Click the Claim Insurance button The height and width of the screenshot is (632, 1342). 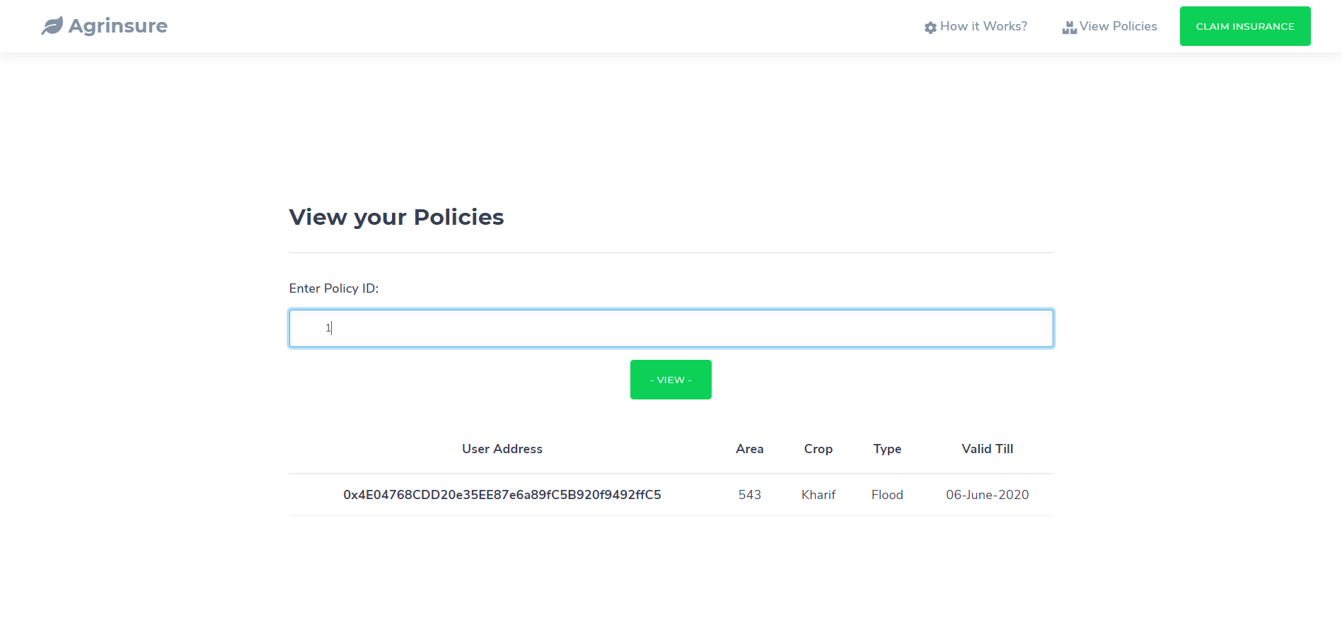(1245, 26)
